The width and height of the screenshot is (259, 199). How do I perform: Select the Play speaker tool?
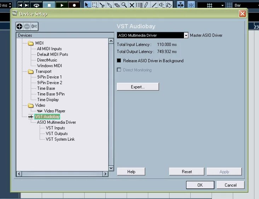(x=161, y=5)
